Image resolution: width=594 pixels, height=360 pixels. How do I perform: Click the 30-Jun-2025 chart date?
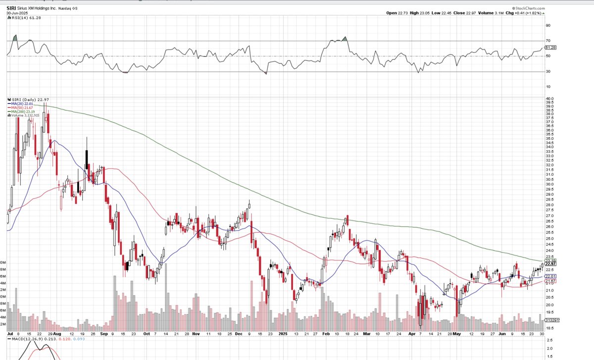[x=16, y=14]
